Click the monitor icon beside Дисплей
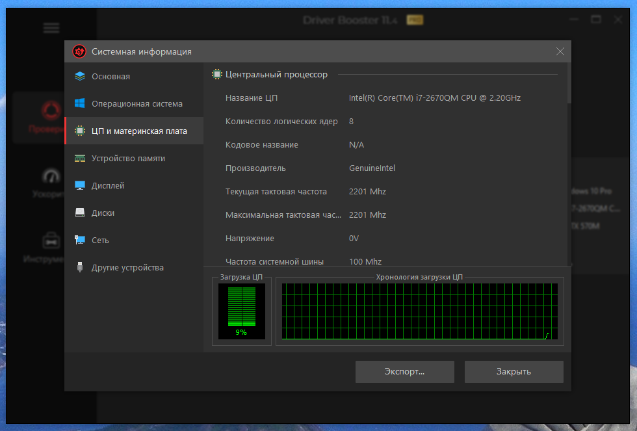The image size is (637, 431). pyautogui.click(x=80, y=186)
